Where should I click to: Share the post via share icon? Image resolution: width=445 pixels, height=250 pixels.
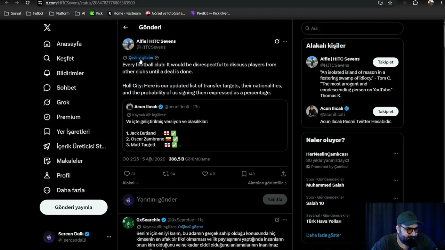283,174
